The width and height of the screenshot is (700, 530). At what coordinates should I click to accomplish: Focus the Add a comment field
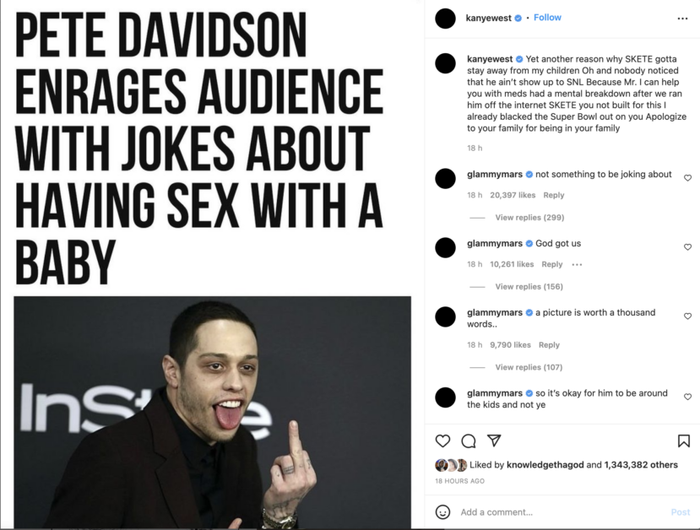562,512
